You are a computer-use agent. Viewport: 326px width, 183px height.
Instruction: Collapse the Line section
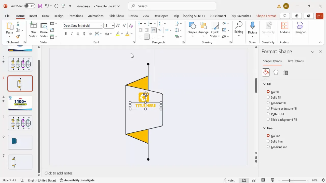(x=264, y=128)
